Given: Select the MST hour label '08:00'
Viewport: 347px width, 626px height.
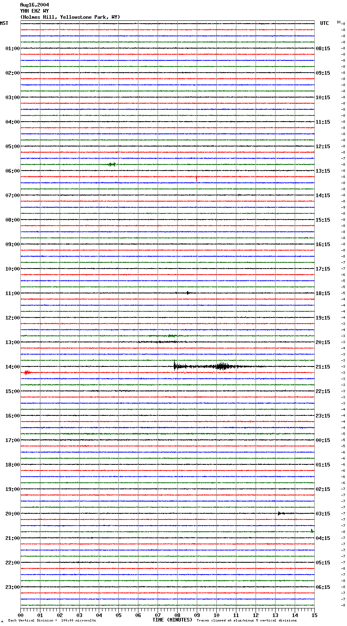Looking at the screenshot, I should 13,220.
